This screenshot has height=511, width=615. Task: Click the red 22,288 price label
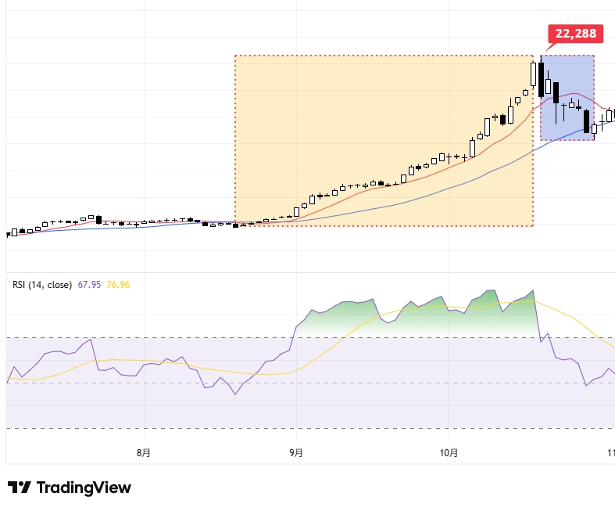pos(574,34)
